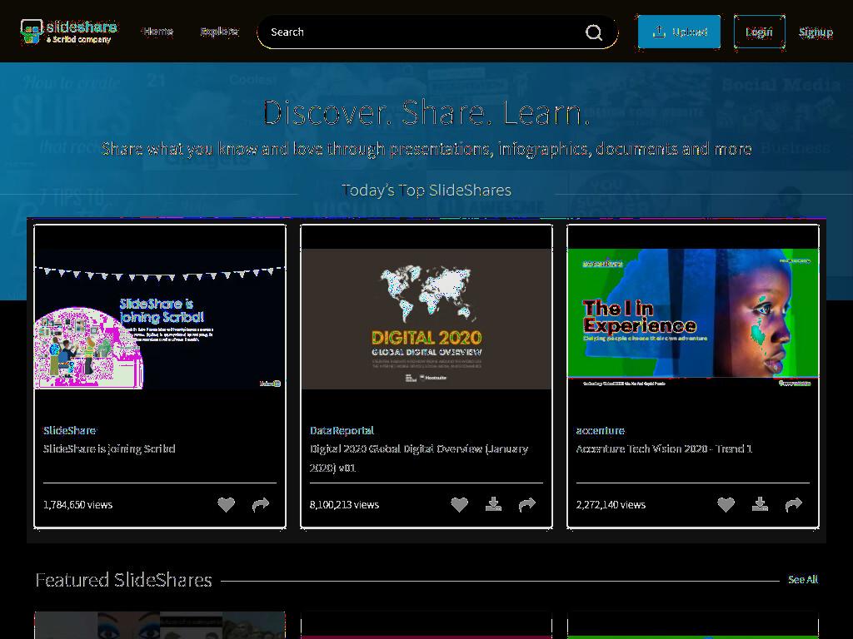Download the Digital 2020 Global Digital Overview slides
This screenshot has height=639, width=853.
click(493, 505)
